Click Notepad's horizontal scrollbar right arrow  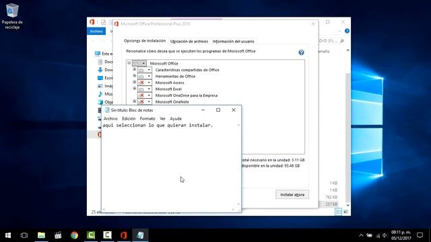pos(233,210)
